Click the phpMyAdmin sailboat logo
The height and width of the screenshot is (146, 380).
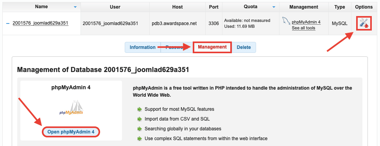coord(71,108)
